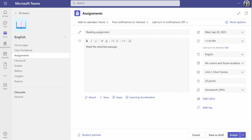Insert a numbered list
Screen dimensions: 252x140
(117, 41)
